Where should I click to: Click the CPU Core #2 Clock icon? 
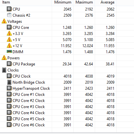click(9, 100)
